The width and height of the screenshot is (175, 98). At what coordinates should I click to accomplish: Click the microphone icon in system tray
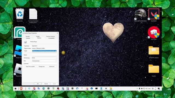[x=139, y=88]
